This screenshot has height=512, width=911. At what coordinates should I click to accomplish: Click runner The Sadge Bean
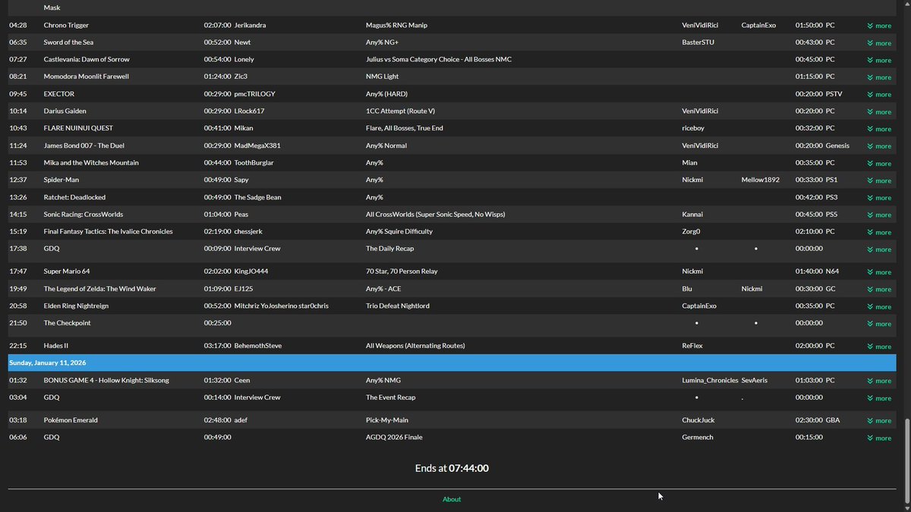257,197
